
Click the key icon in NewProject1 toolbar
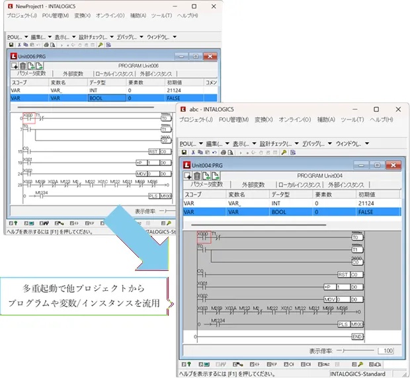click(x=100, y=45)
